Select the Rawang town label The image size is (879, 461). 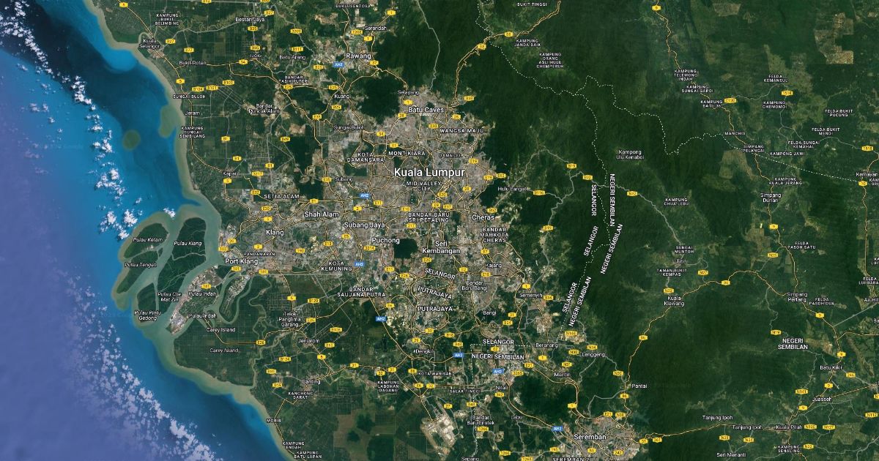click(359, 56)
